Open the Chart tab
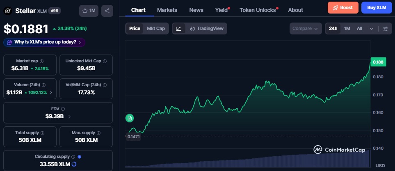This screenshot has height=171, width=395. pos(138,10)
